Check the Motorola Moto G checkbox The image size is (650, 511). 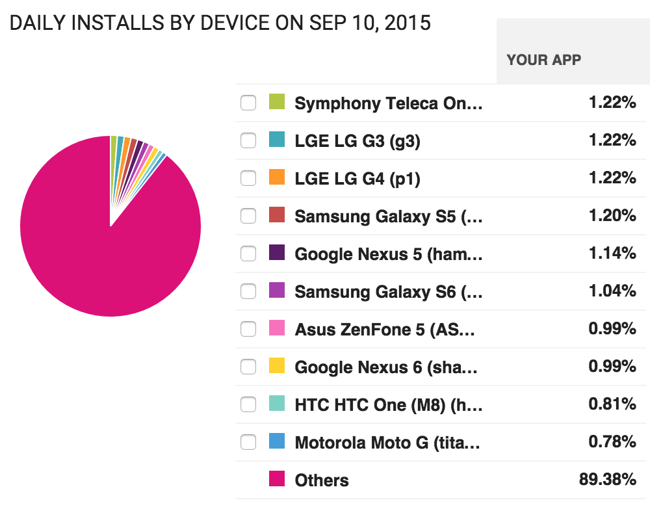[x=248, y=442]
